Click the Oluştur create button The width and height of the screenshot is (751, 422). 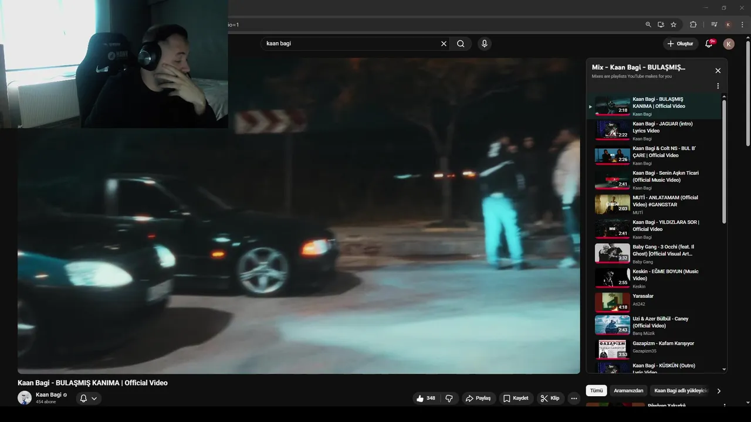pyautogui.click(x=680, y=43)
